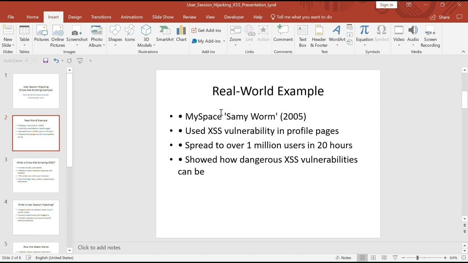
Task: Open the Slide Show tab
Action: click(x=163, y=17)
